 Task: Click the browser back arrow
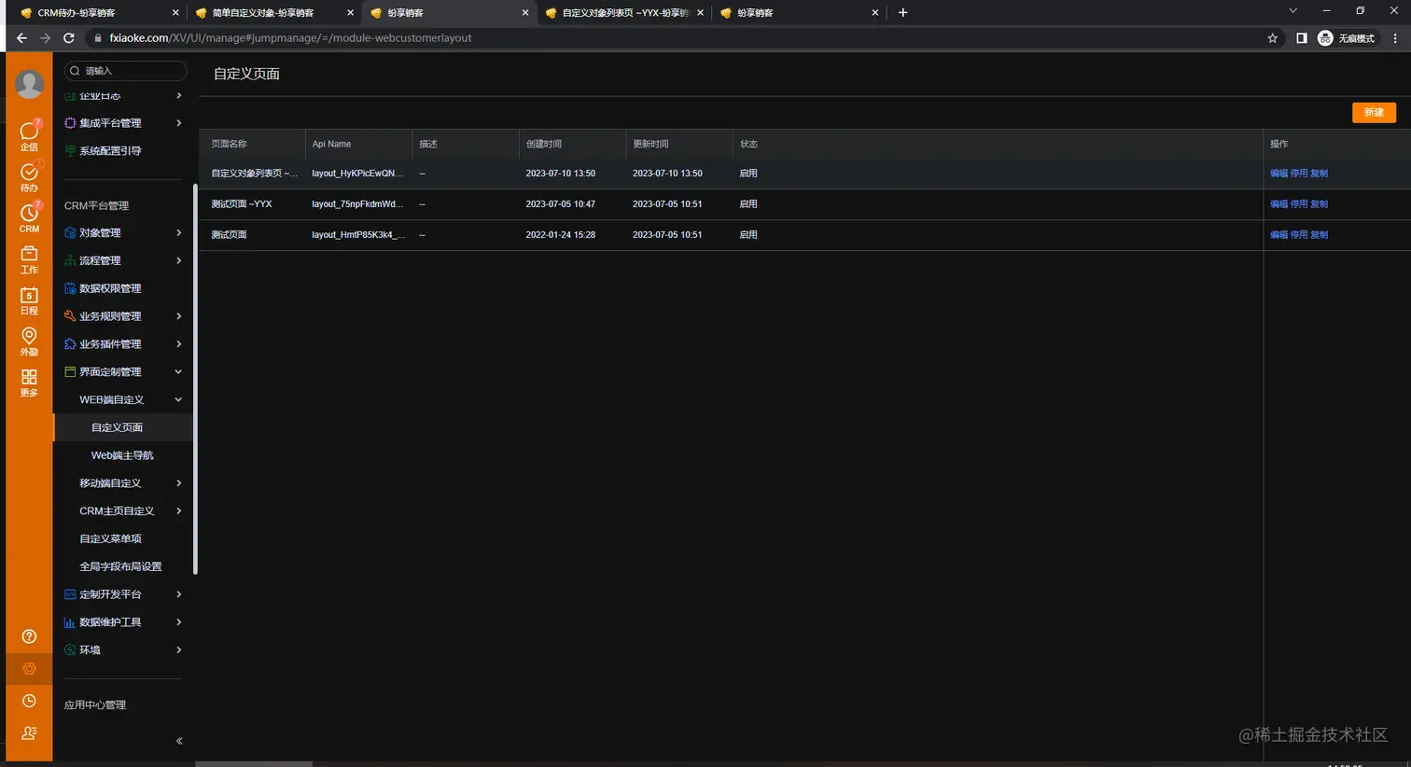(x=21, y=38)
